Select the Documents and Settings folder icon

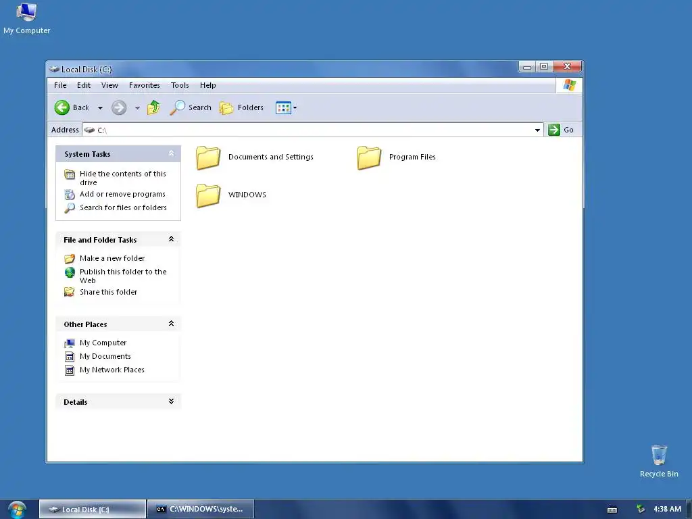208,157
